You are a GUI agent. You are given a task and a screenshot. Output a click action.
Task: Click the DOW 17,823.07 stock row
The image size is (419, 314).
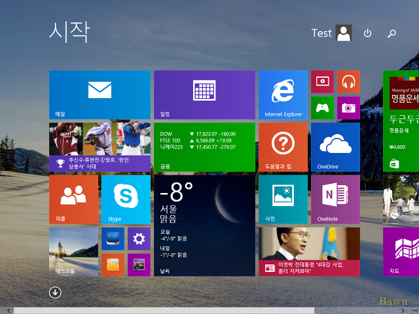click(198, 134)
